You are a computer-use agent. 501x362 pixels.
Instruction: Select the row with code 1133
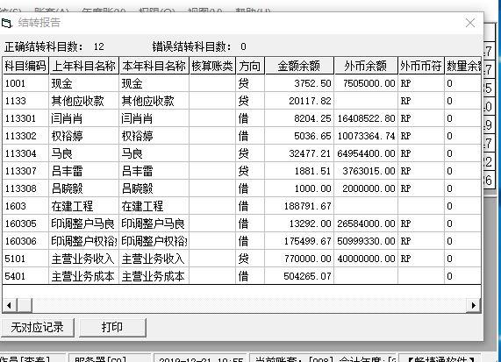[x=242, y=101]
